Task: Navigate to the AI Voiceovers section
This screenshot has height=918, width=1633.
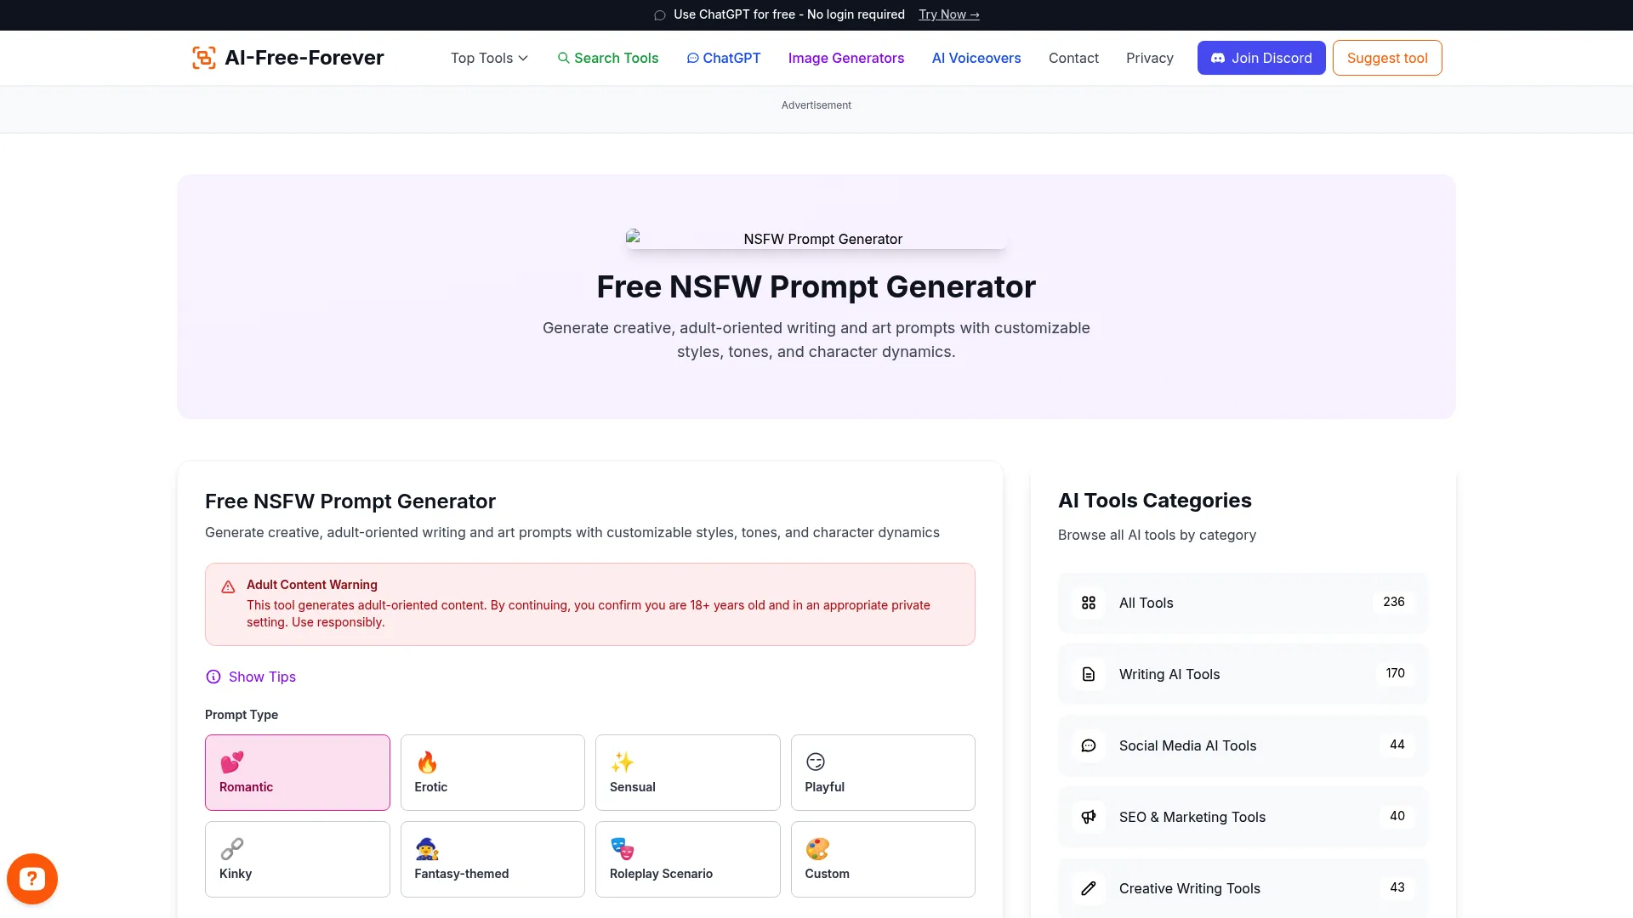Action: [x=976, y=58]
